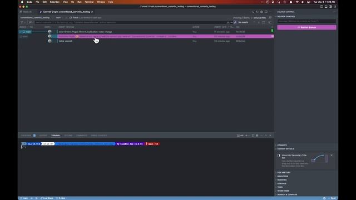The height and width of the screenshot is (200, 356).
Task: Maximize the panel with the chevron-up icon
Action: [266, 136]
